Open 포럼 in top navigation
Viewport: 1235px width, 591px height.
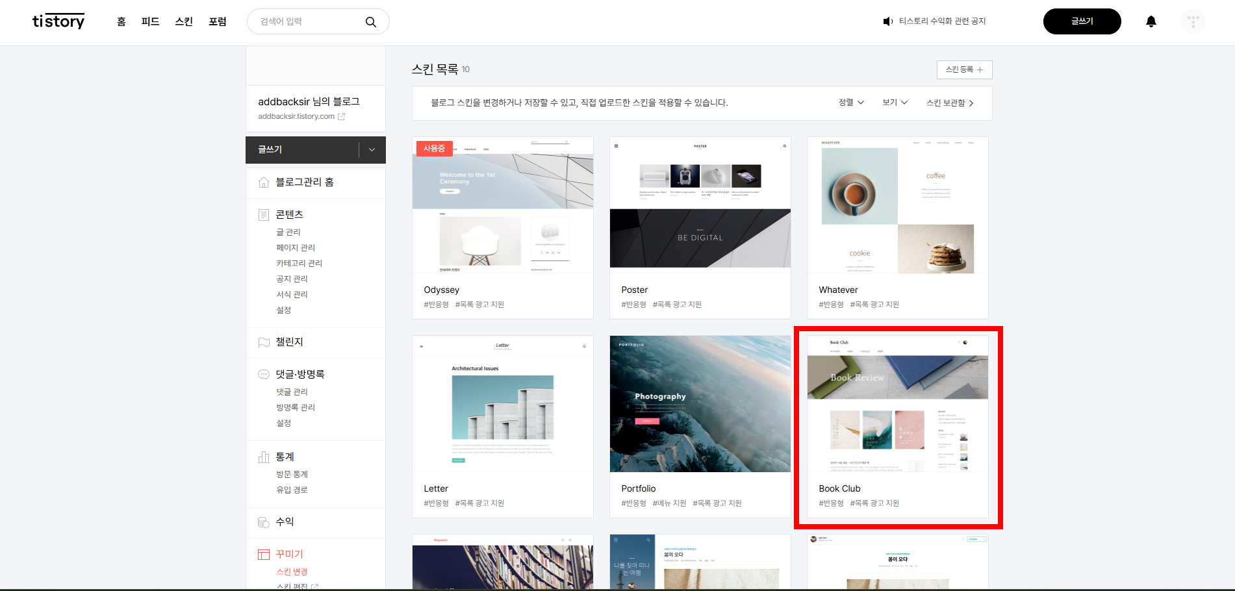218,21
